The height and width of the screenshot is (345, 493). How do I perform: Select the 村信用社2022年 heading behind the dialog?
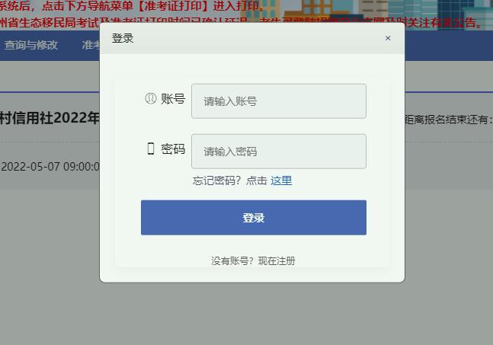click(50, 118)
